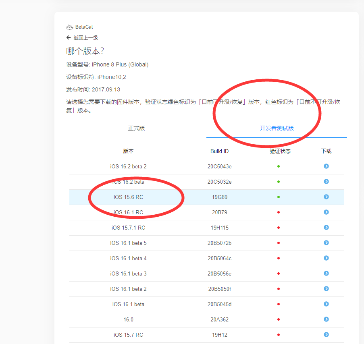Download the 16.0 build 20A362 firmware

326,319
